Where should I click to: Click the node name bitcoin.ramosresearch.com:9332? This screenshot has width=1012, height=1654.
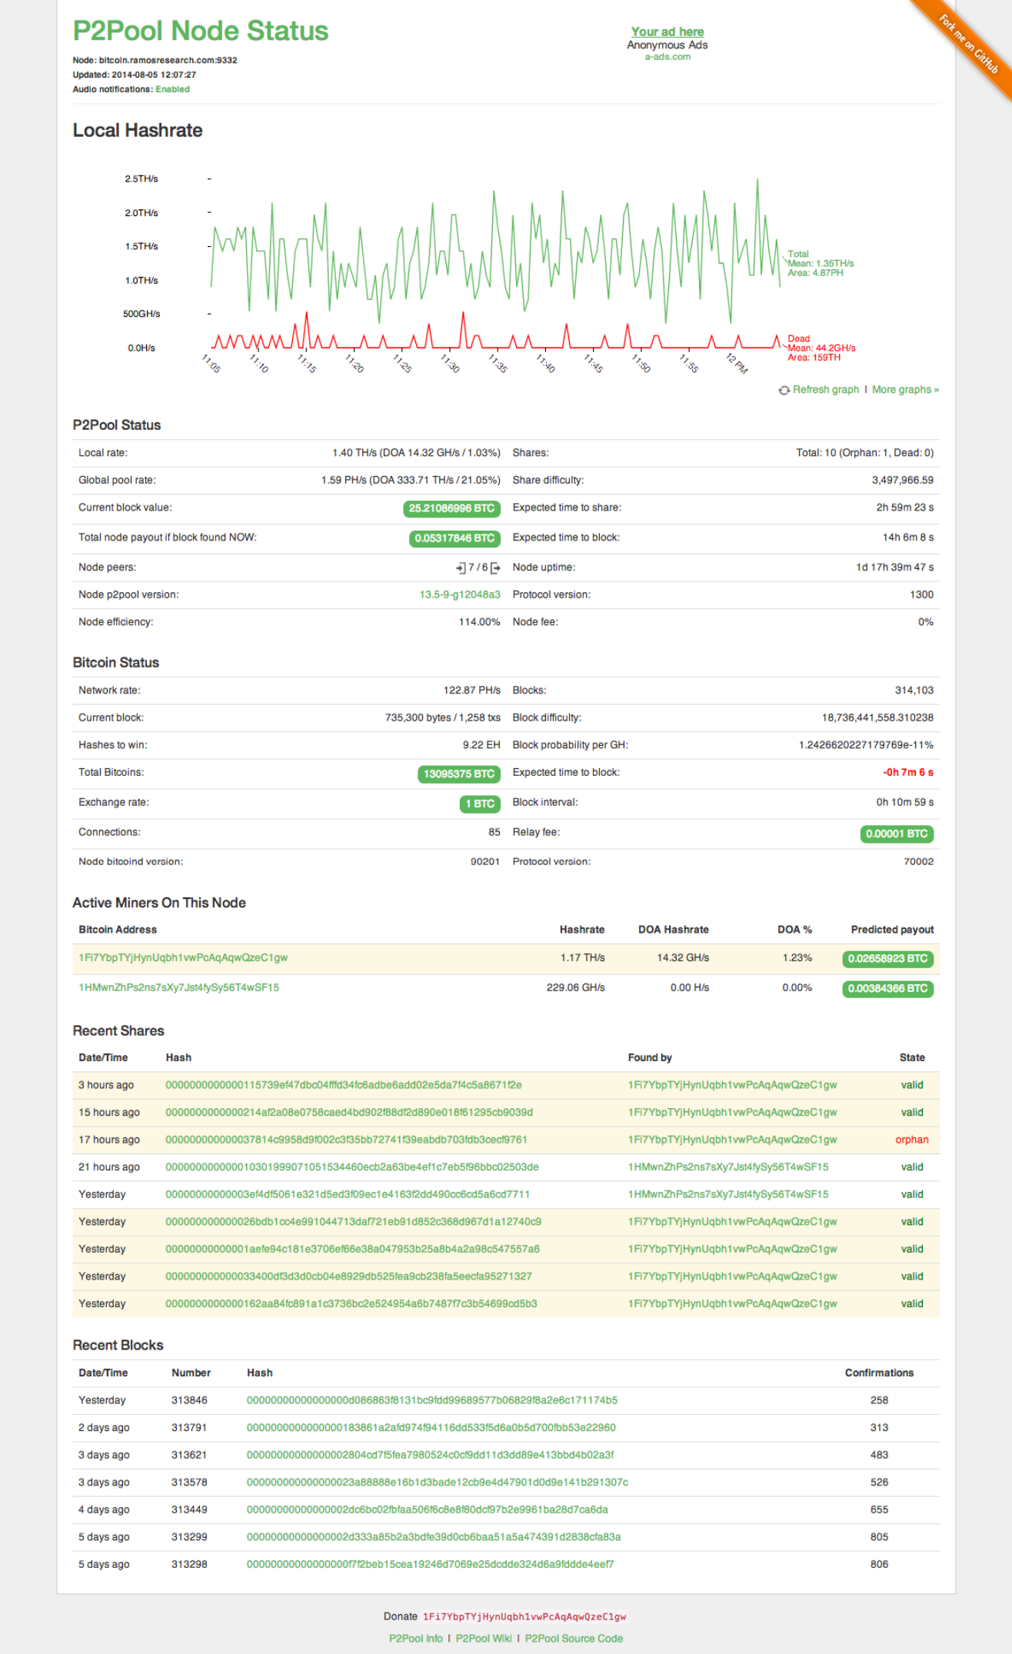(x=168, y=60)
